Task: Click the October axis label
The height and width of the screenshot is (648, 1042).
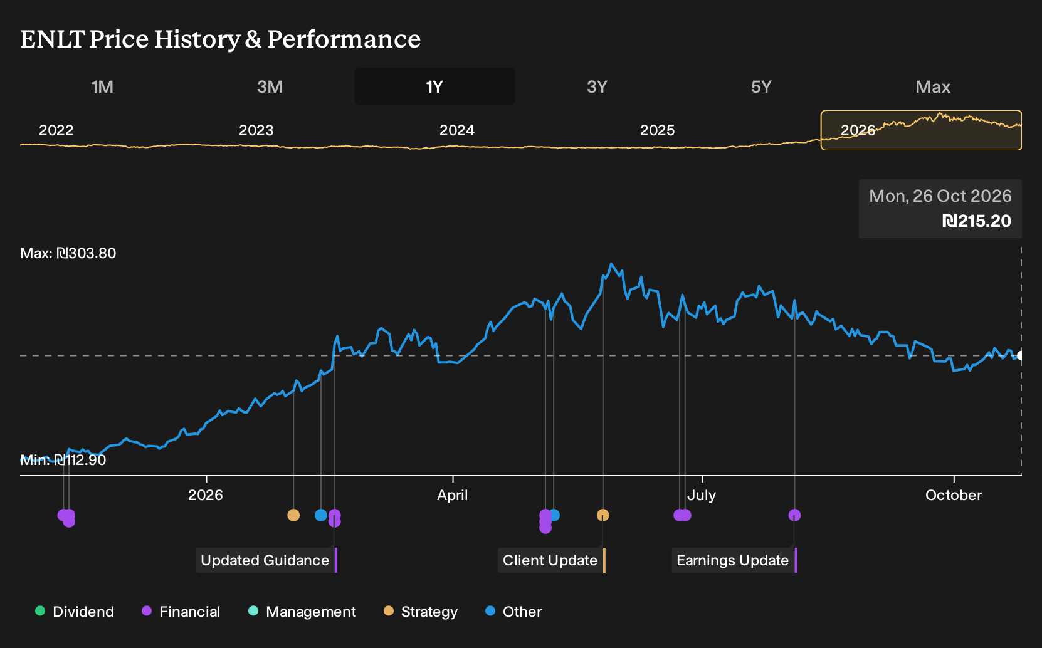Action: (954, 495)
